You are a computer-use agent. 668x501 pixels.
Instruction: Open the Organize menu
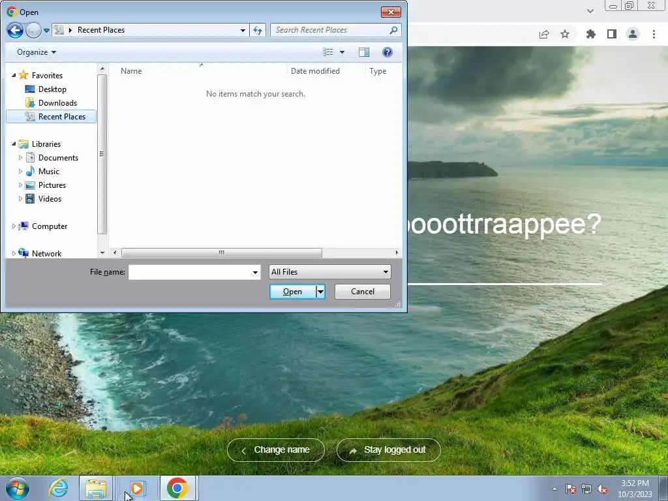point(37,52)
